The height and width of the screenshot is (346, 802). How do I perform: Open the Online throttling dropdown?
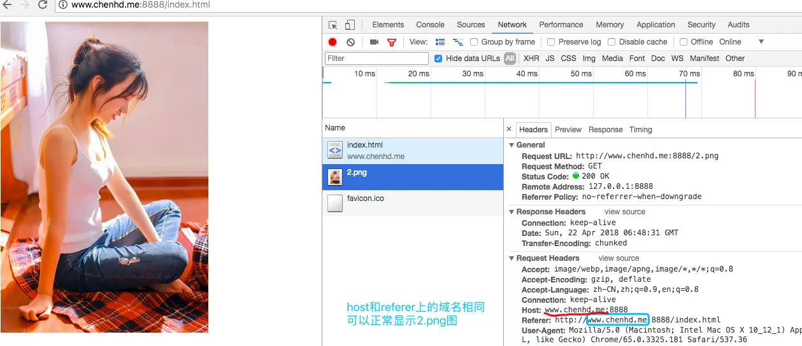coord(741,42)
